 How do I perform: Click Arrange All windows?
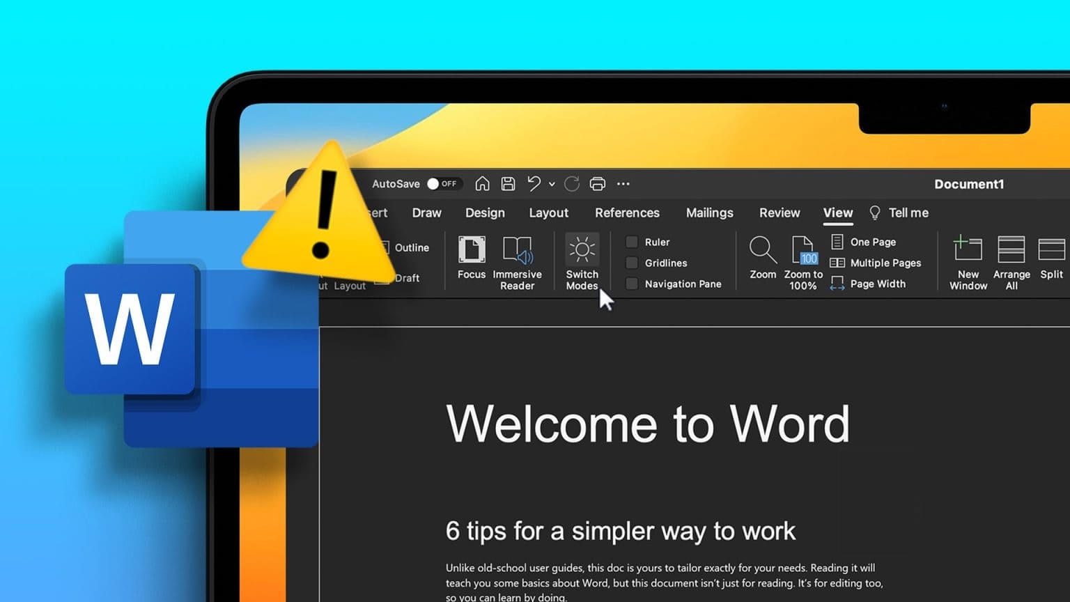coord(1011,263)
